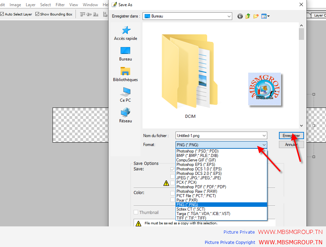Select highlighted PNG (*.PNG) list entry

pyautogui.click(x=221, y=205)
